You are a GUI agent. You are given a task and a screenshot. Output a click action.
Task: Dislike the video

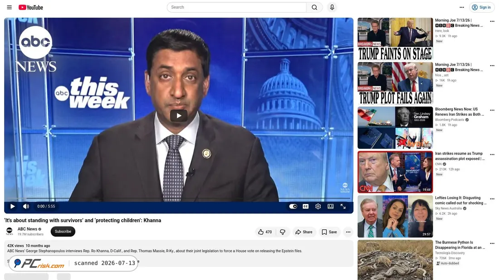point(283,232)
